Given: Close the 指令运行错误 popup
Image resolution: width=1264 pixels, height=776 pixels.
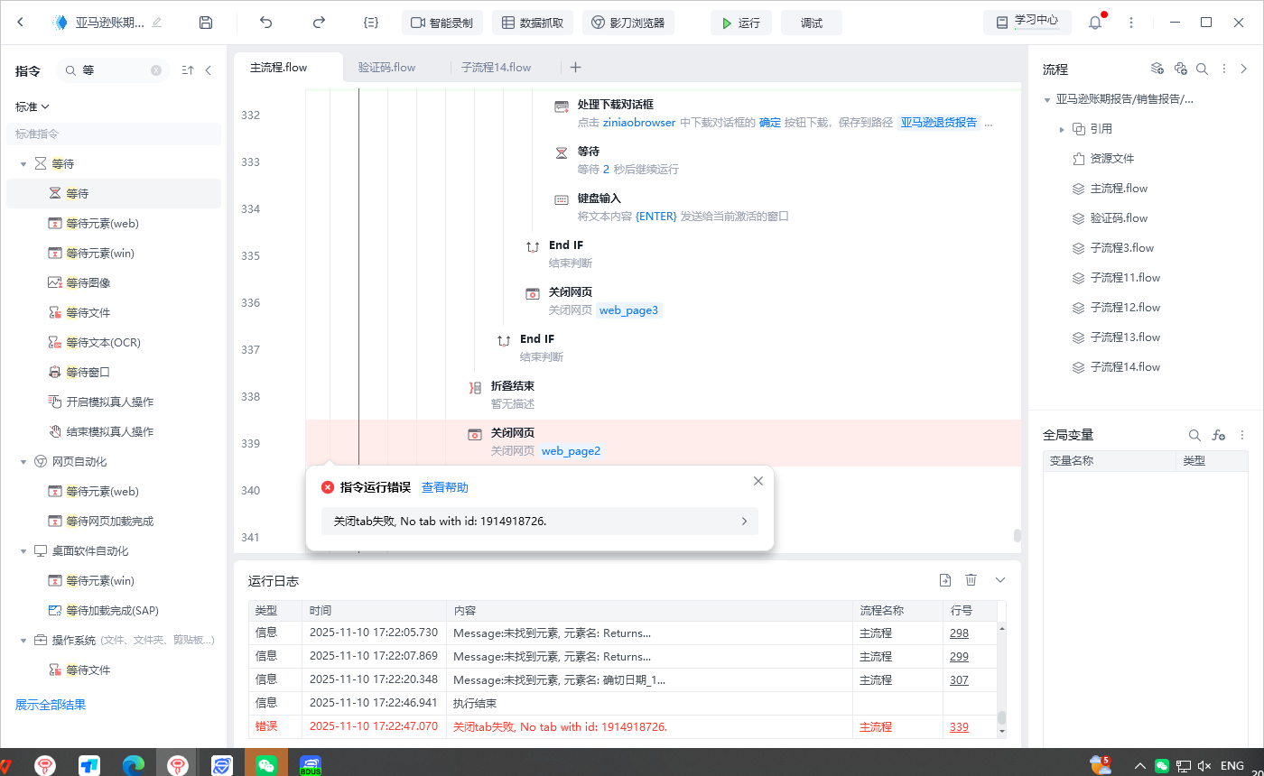Looking at the screenshot, I should coord(758,481).
